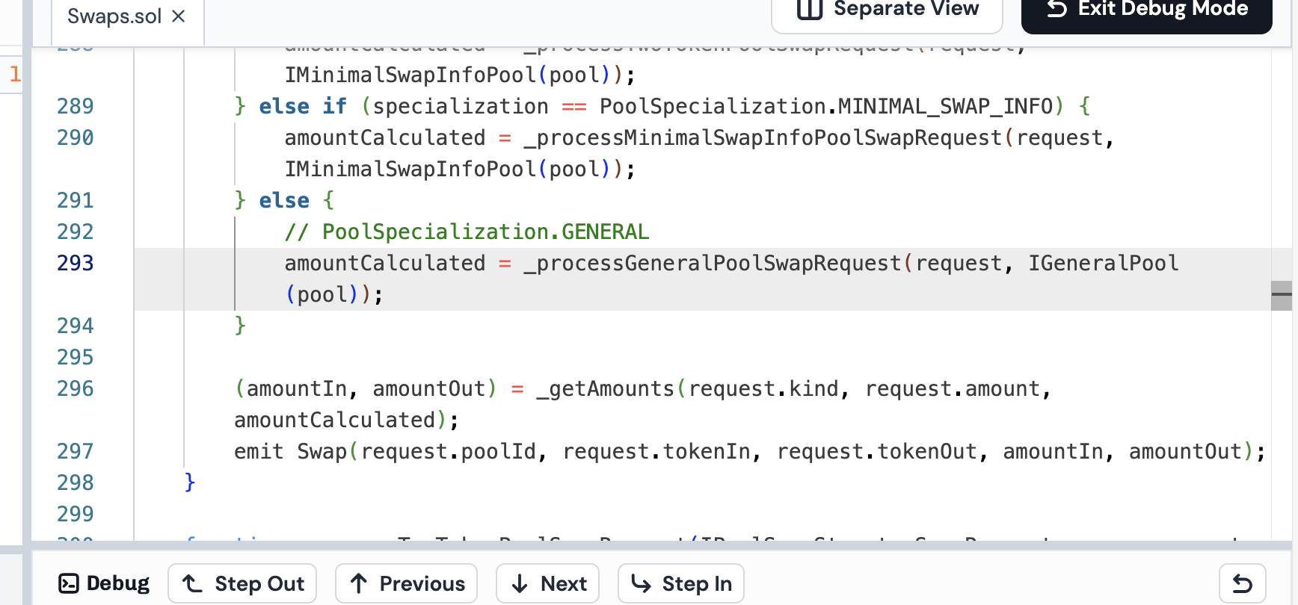The image size is (1298, 605).
Task: Select the Swaps.sol file tab
Action: click(114, 16)
